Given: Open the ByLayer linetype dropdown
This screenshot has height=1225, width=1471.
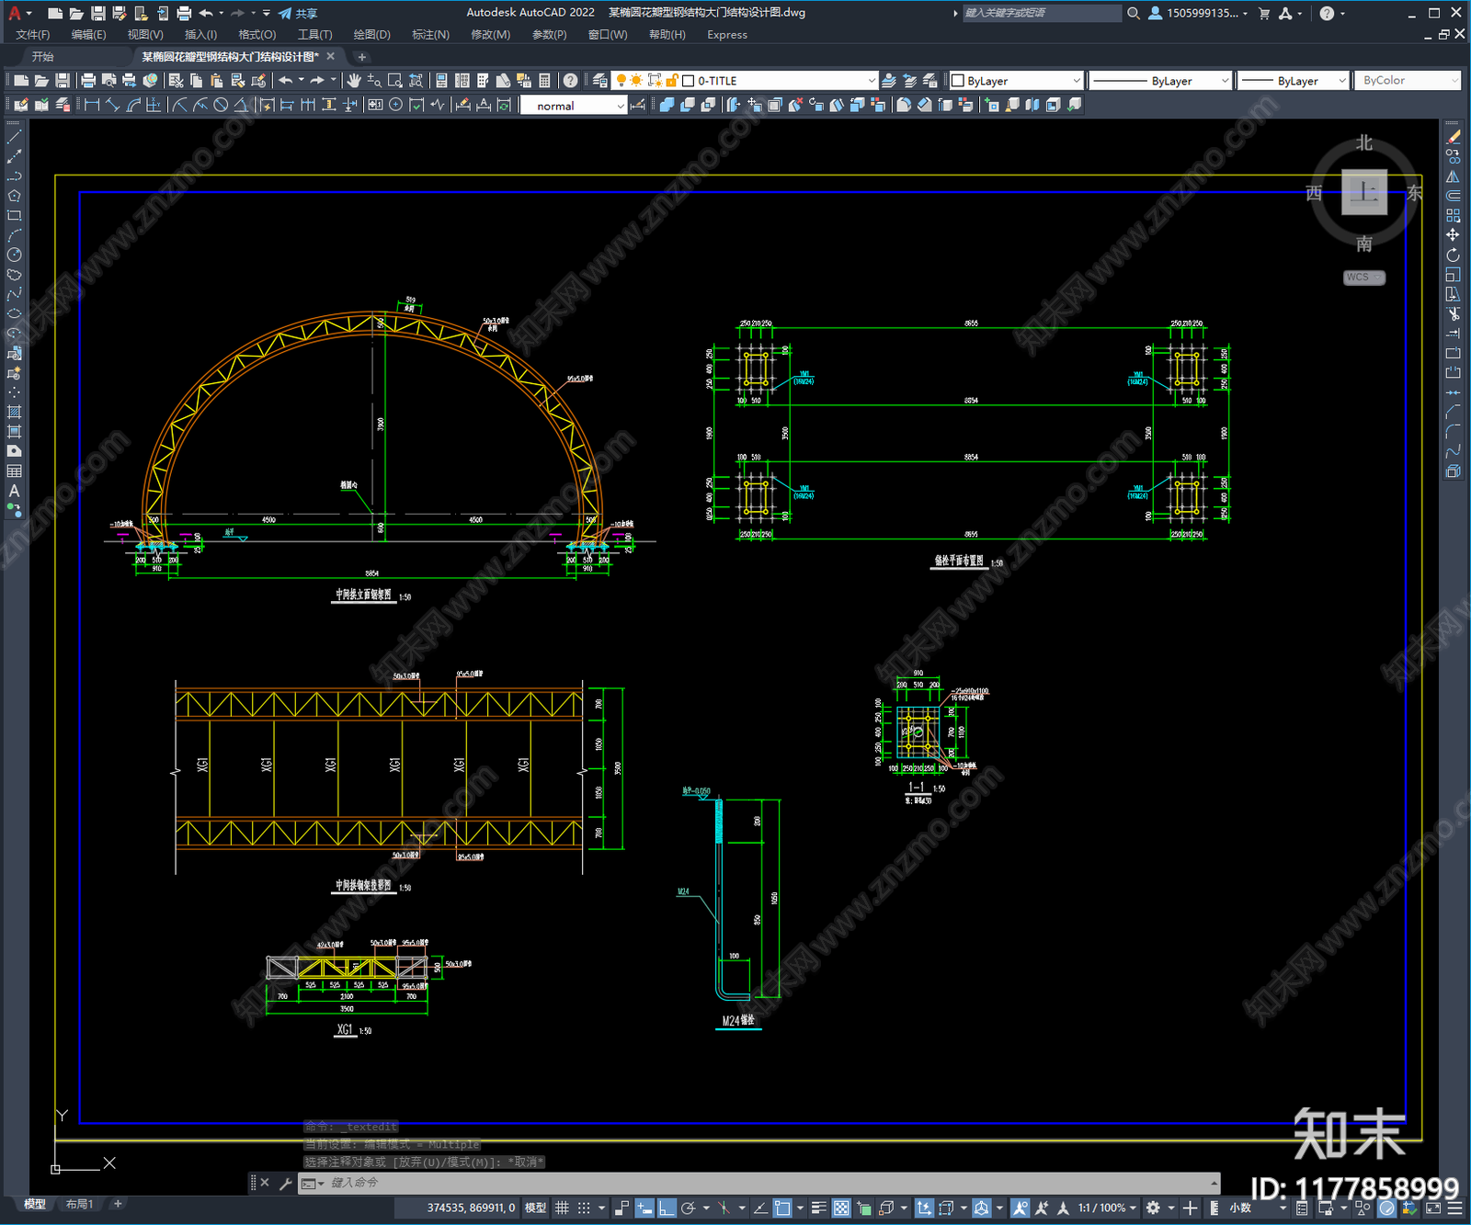Looking at the screenshot, I should (x=1160, y=81).
